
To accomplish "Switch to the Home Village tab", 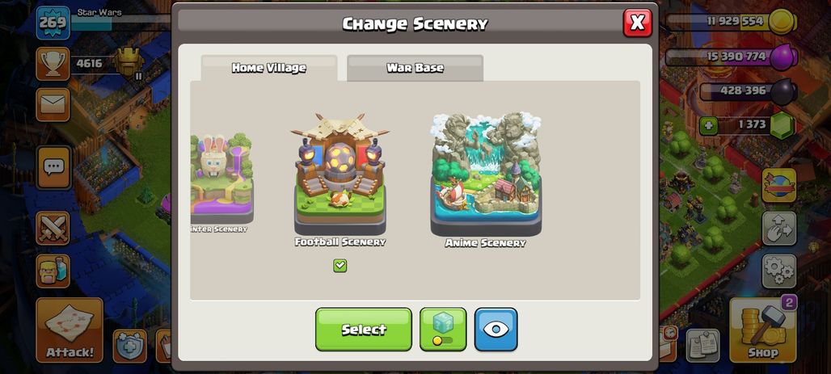I will pyautogui.click(x=268, y=68).
